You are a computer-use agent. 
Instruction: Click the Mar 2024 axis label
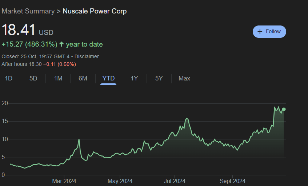64,181
